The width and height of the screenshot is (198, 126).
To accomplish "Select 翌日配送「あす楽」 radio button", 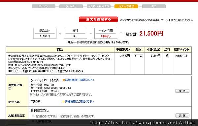I will coord(33,116).
